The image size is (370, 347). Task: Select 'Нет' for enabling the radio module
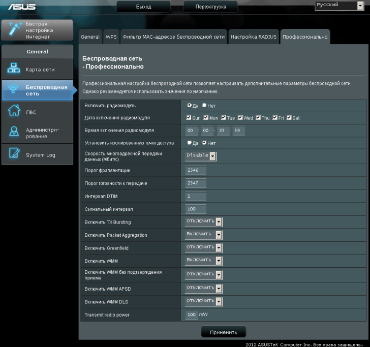(204, 106)
